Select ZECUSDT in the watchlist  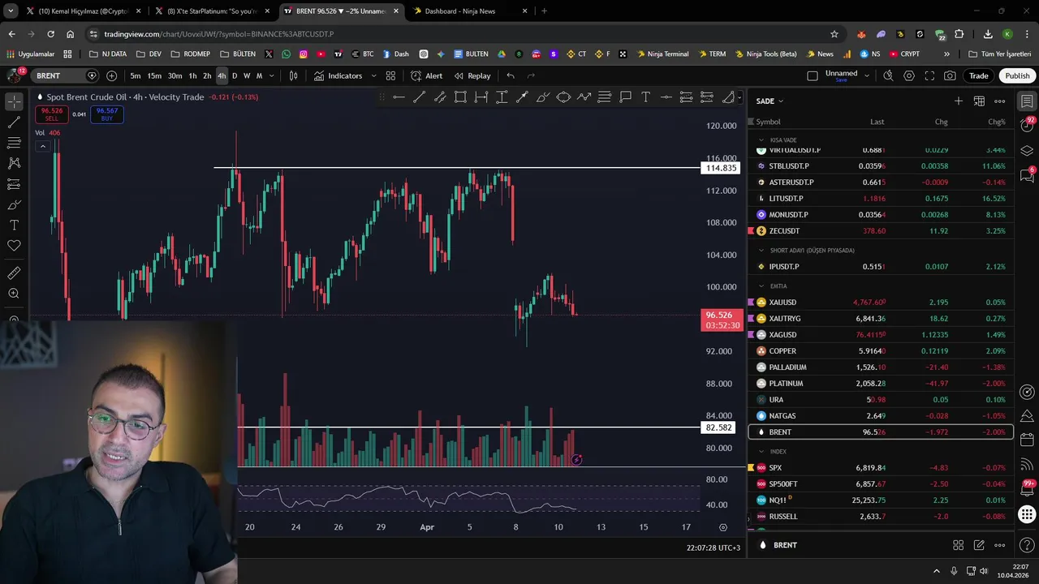pyautogui.click(x=880, y=230)
